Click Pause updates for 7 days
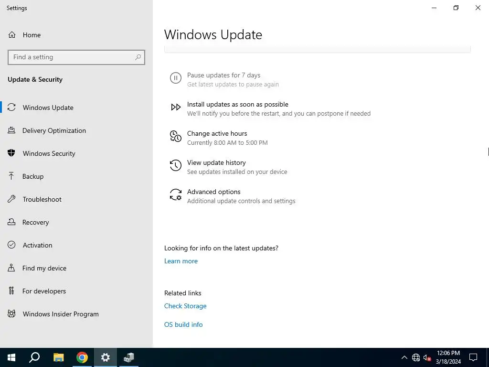The image size is (489, 367). 223,75
